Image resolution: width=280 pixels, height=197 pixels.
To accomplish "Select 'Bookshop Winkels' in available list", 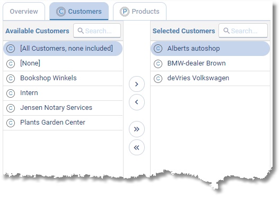I will tap(63, 78).
